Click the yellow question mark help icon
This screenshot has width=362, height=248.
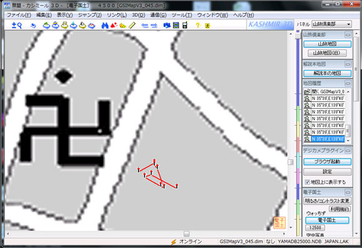198,25
